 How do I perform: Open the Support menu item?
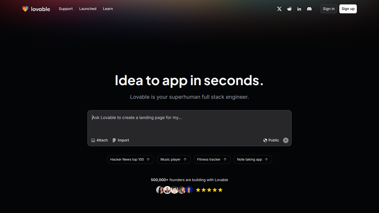[66, 9]
